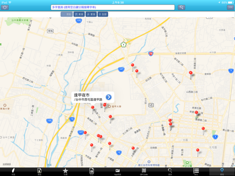Image resolution: width=235 pixels, height=176 pixels.
Task: Focus the multi-keyword search input field
Action: click(113, 7)
